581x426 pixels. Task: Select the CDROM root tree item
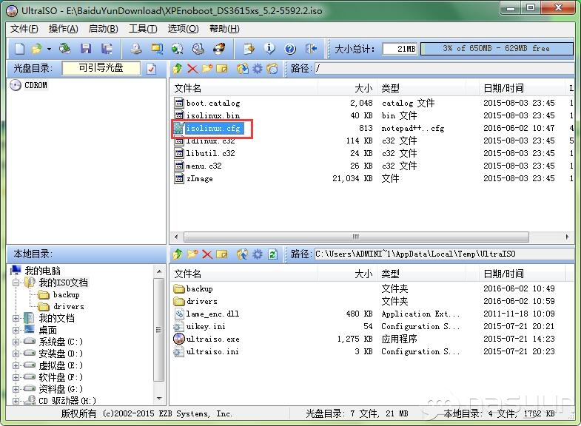pyautogui.click(x=36, y=85)
